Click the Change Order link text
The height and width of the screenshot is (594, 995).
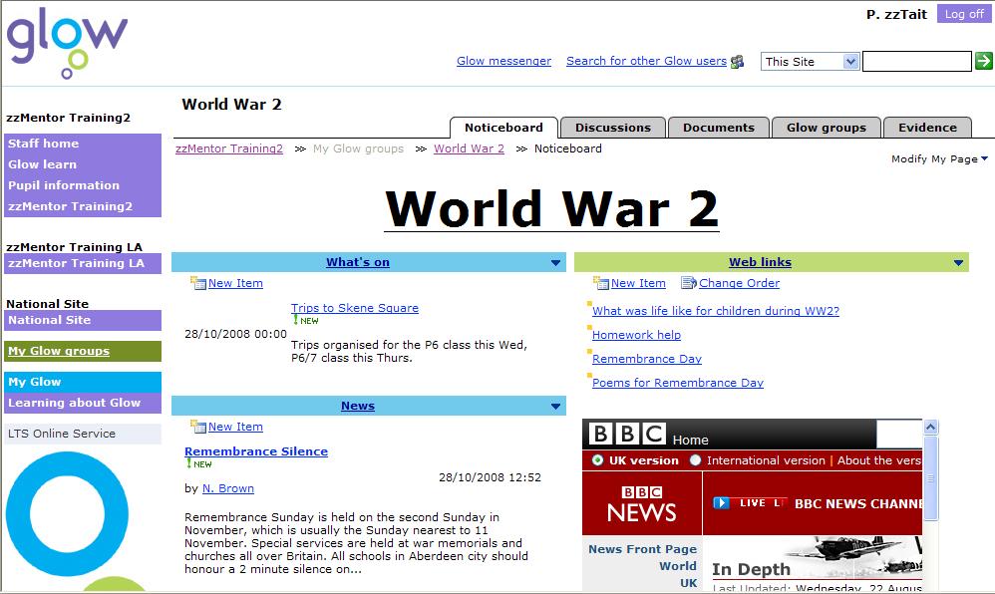tap(739, 283)
